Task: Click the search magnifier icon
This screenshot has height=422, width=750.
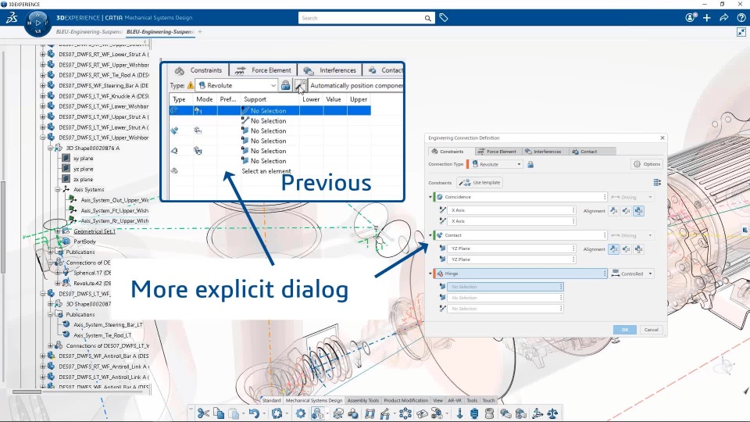Action: pyautogui.click(x=427, y=18)
